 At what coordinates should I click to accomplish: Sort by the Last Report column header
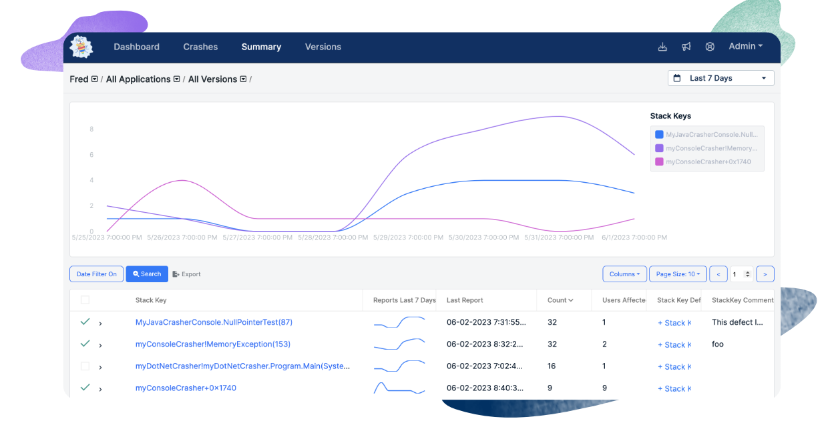pos(465,300)
